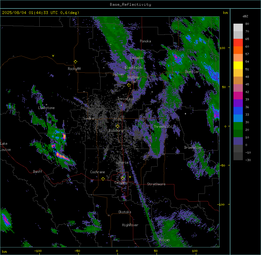Select the Cochrane label

[97, 172]
